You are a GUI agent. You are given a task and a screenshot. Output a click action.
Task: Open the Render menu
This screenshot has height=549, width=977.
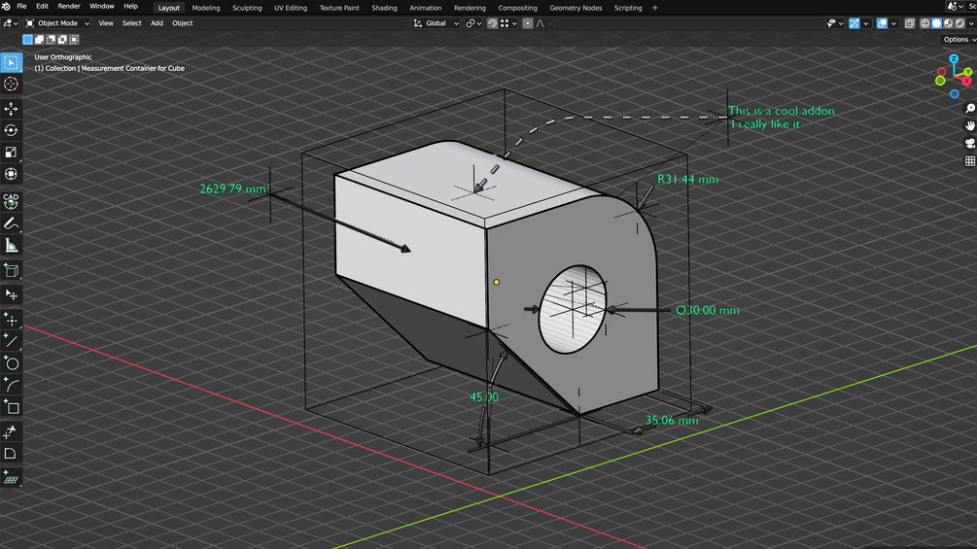point(69,7)
